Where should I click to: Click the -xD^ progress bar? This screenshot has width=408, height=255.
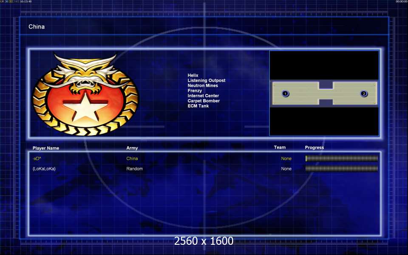click(x=342, y=158)
